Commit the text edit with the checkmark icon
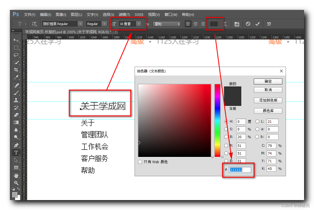 [x=257, y=24]
